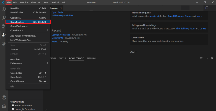Open editor More Actions ellipsis
This screenshot has width=216, height=111.
point(212,8)
